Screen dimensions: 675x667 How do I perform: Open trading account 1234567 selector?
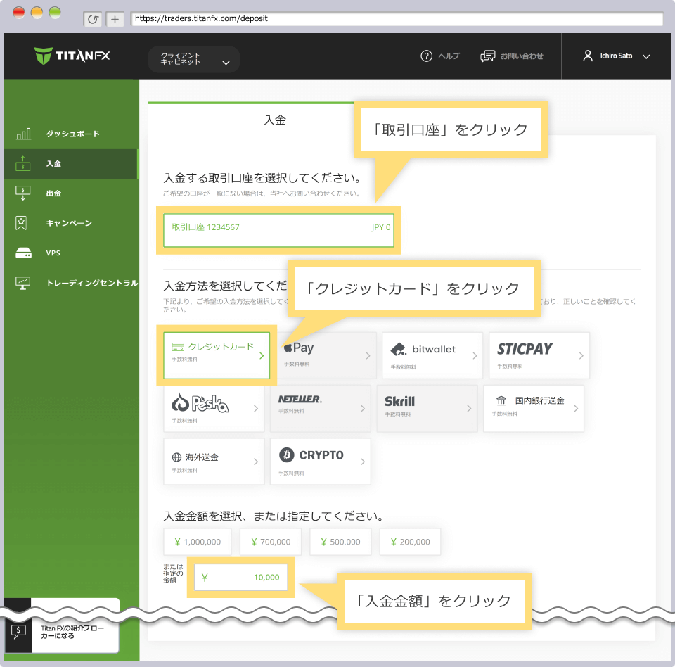click(x=279, y=230)
